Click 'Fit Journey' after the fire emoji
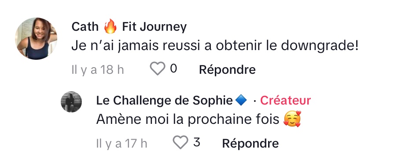This screenshot has height=159, width=420. [154, 27]
